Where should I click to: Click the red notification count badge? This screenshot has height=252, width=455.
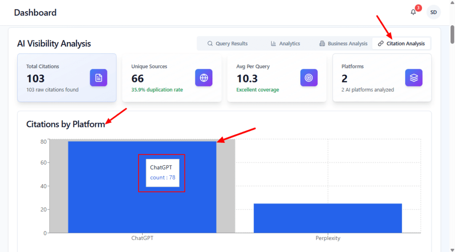(x=418, y=8)
